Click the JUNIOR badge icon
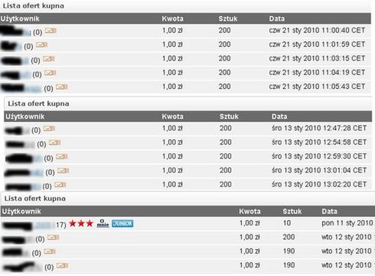The width and height of the screenshot is (375, 276). pos(122,224)
